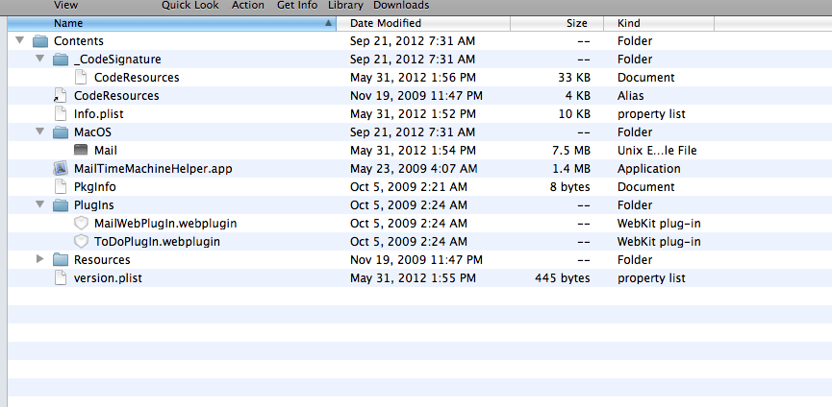Click May 31, 2012 1:52 PM date
This screenshot has width=832, height=407.
click(x=413, y=114)
